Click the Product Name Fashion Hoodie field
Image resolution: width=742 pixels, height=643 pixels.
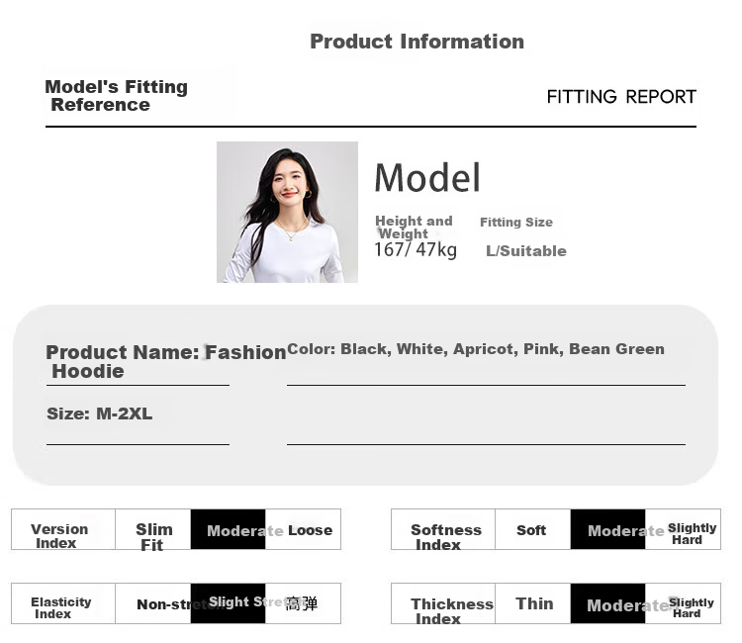[x=165, y=361]
